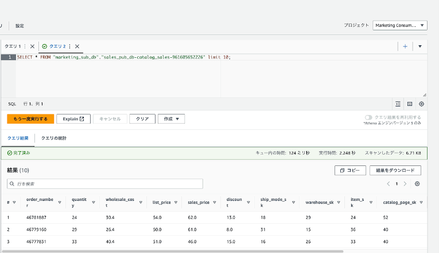Image resolution: width=439 pixels, height=253 pixels.
Task: Click the 結果 (10) heading
Action: pos(18,171)
